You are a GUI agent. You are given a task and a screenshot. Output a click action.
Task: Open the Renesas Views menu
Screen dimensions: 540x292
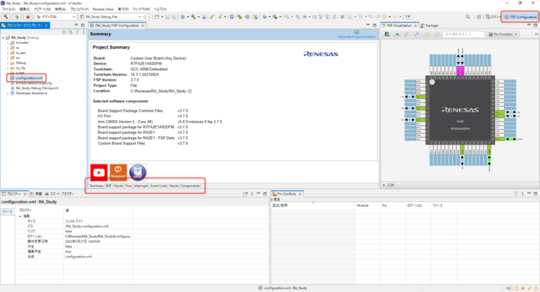coord(103,9)
